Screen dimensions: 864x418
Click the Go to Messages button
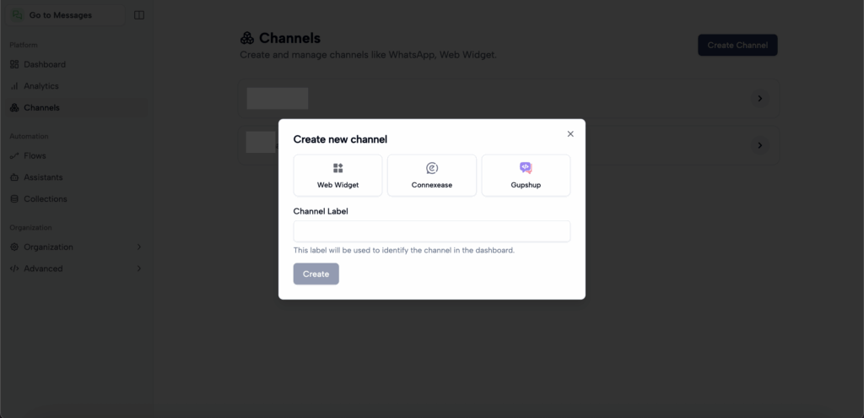point(60,15)
